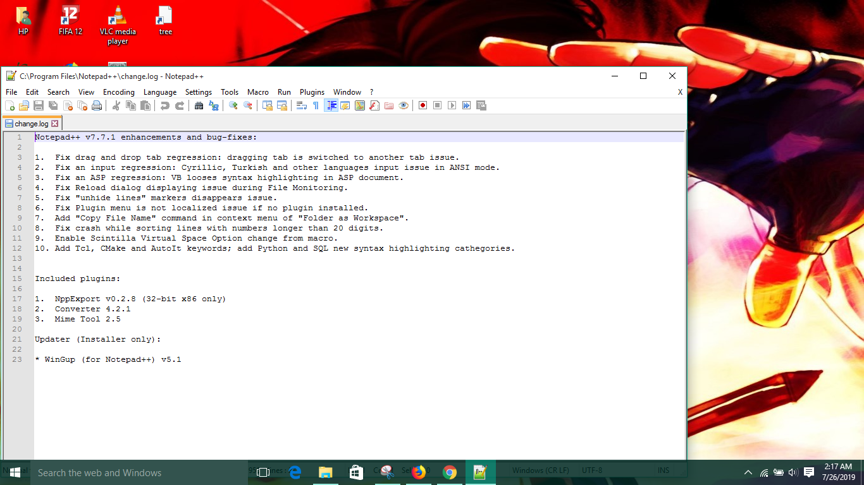864x485 pixels.
Task: Open the User Defined Language dialog icon
Action: [345, 105]
